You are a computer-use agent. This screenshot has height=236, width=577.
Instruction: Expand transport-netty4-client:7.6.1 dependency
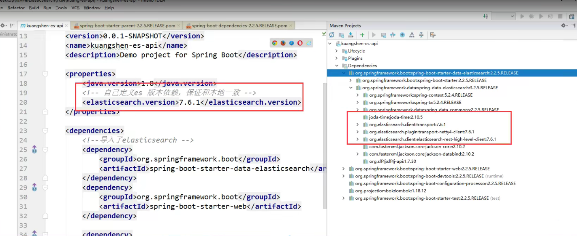(x=357, y=132)
